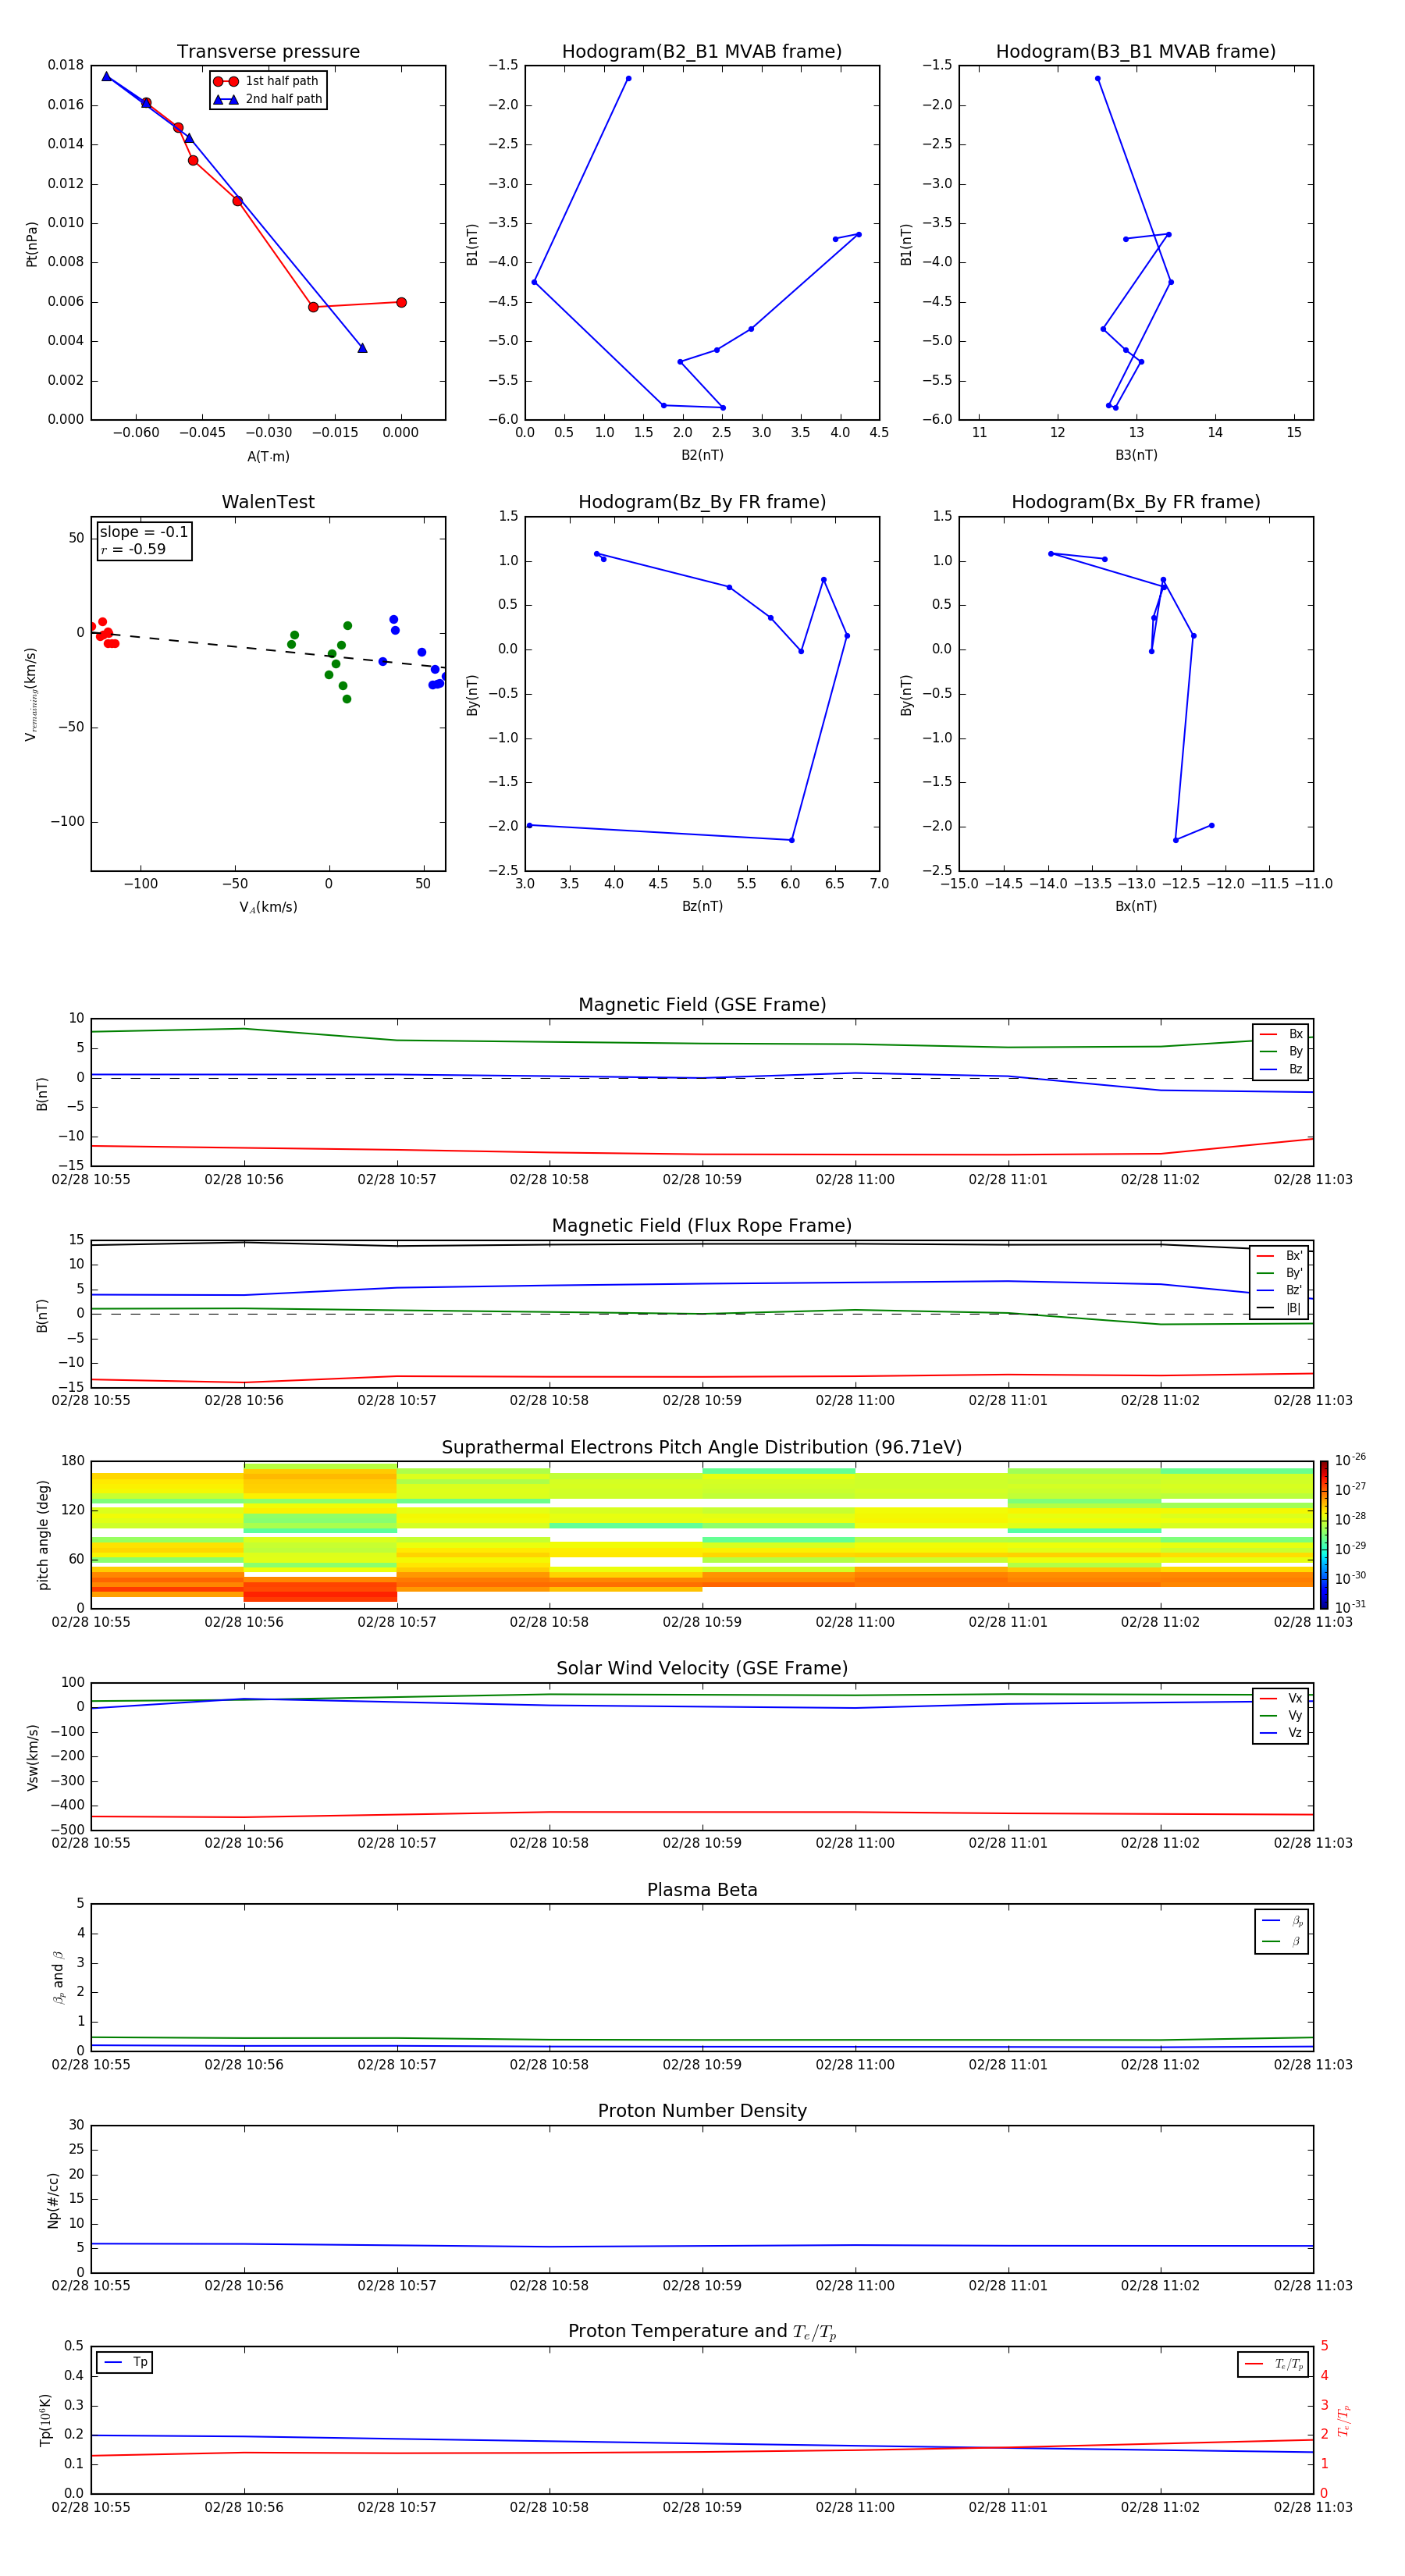
Task: Click the Vy legend entry in Solar Wind Velocity
Action: pos(1281,1715)
